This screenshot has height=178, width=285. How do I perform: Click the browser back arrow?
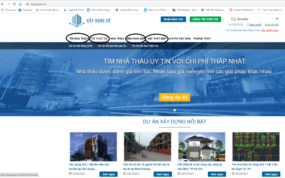[3, 4]
